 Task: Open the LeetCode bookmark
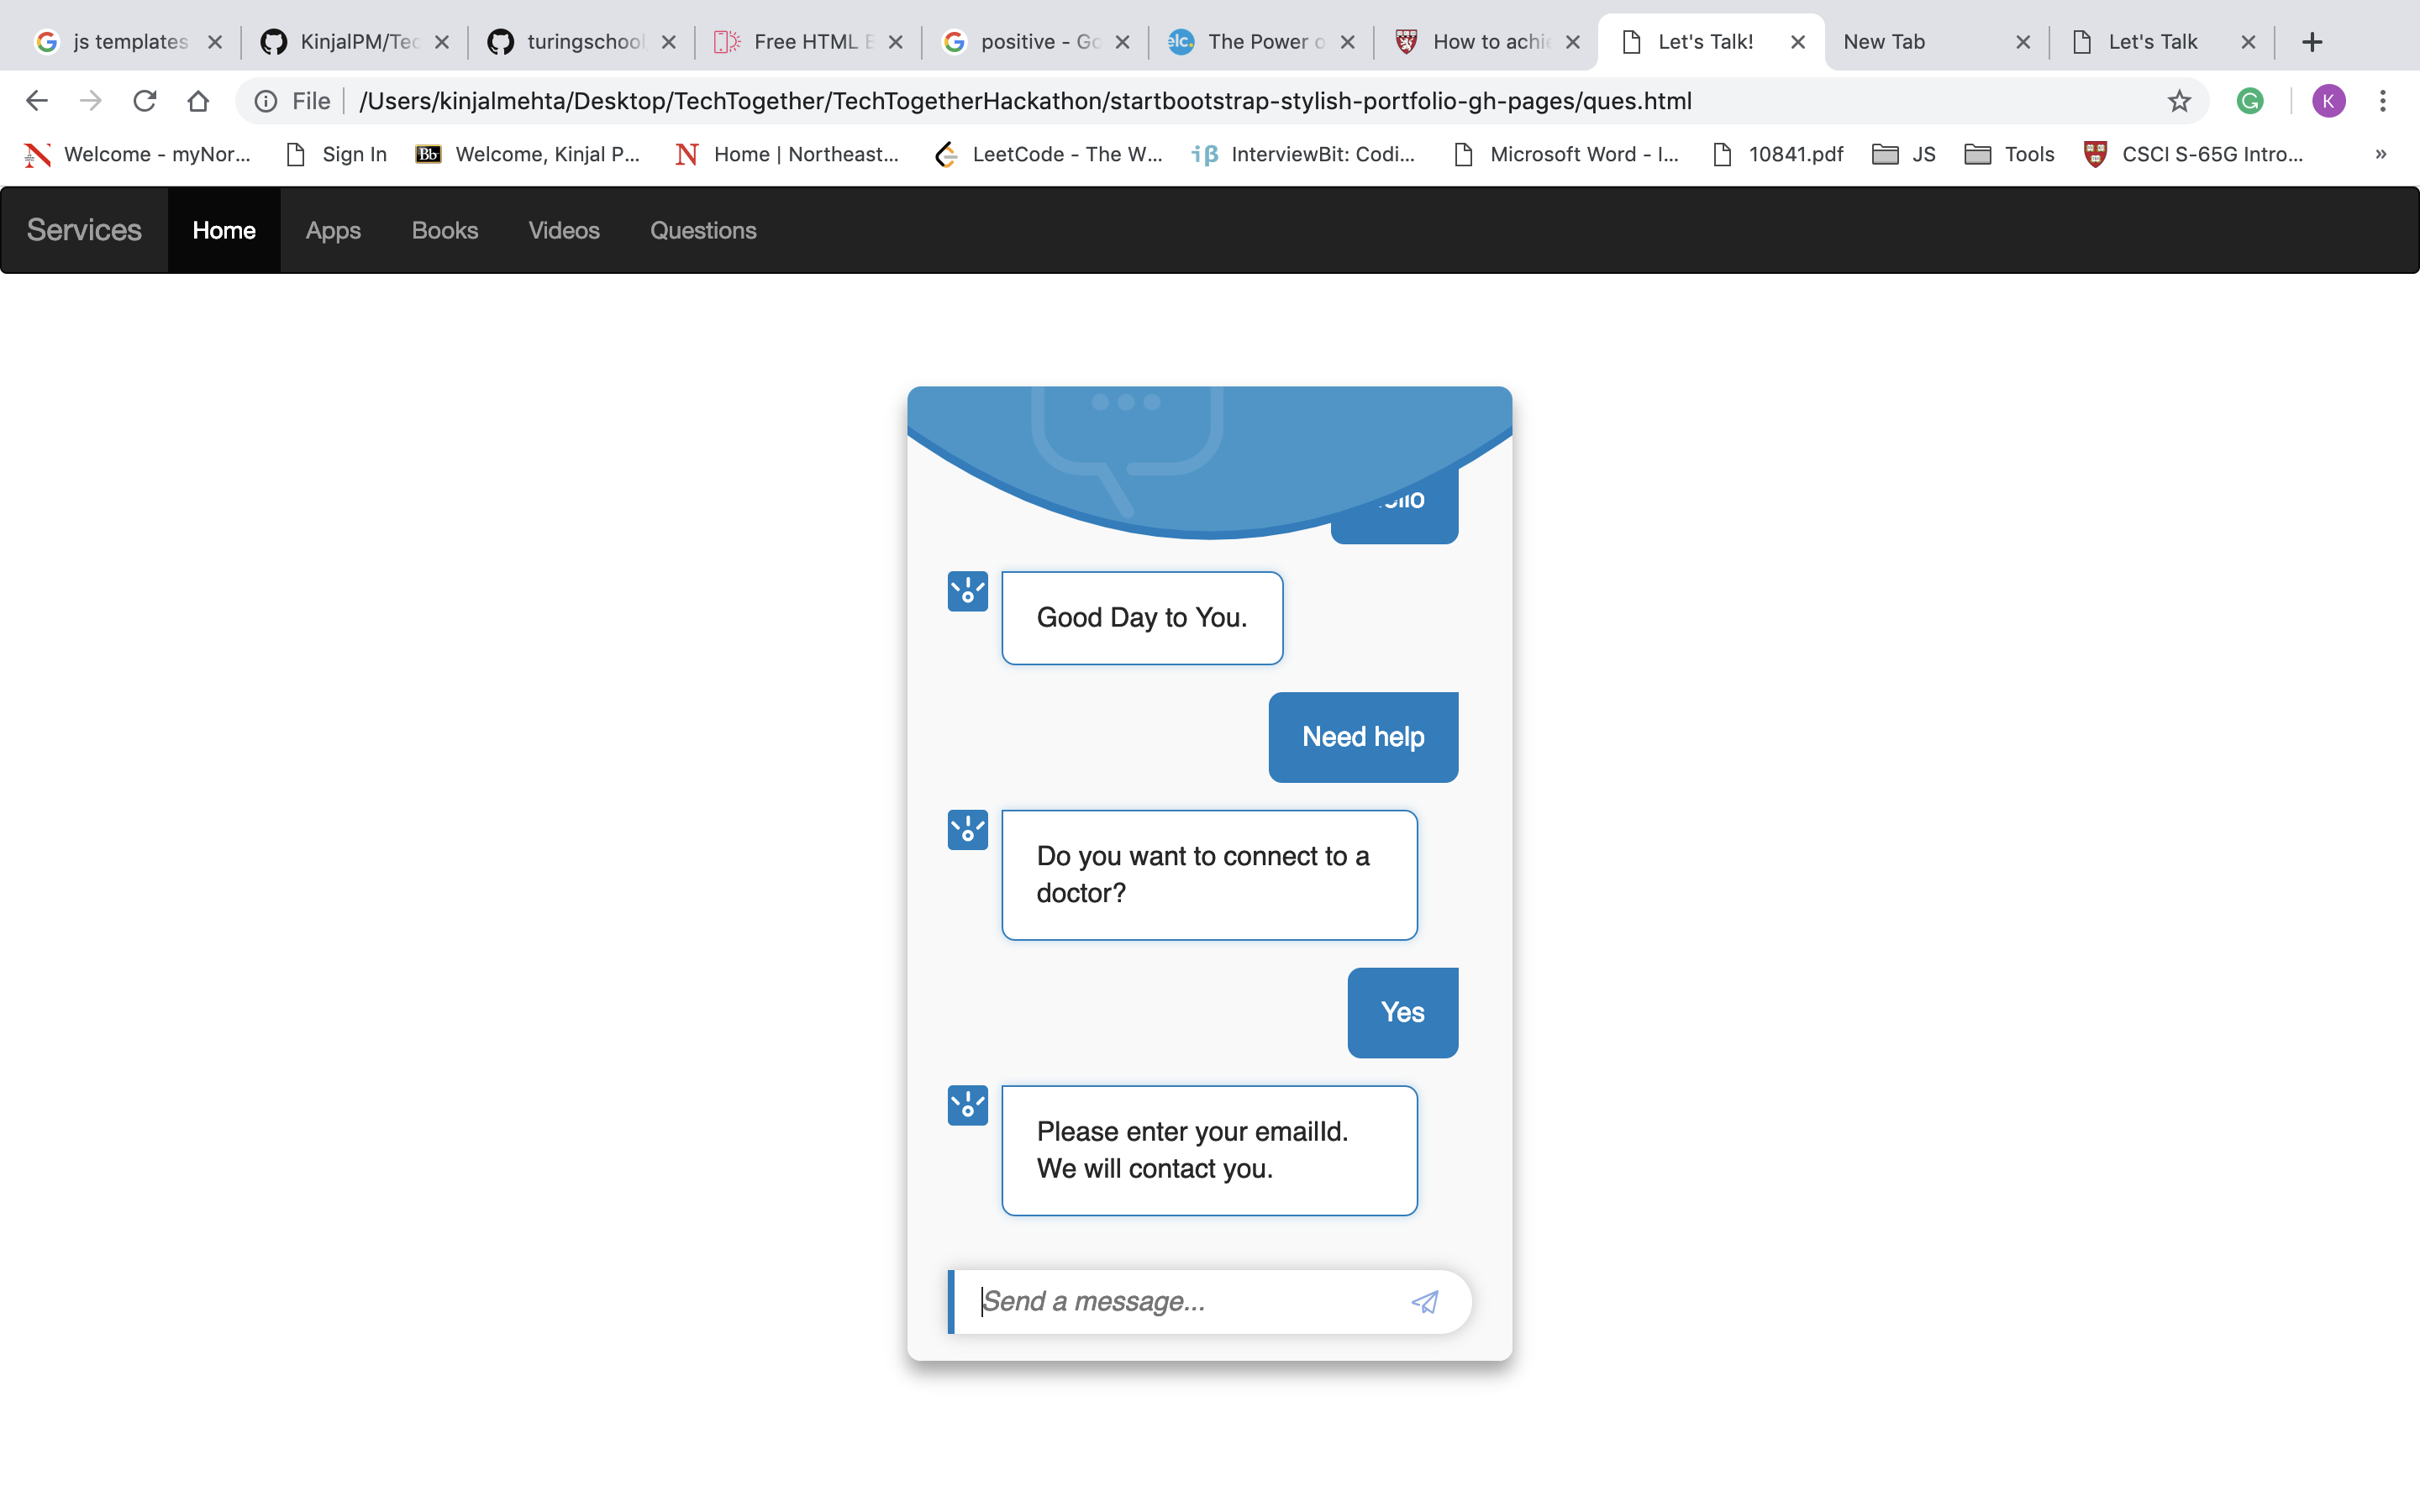point(1048,154)
